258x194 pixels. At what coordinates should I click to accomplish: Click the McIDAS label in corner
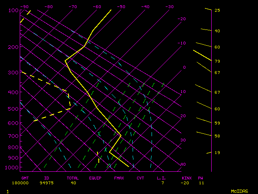(239, 191)
